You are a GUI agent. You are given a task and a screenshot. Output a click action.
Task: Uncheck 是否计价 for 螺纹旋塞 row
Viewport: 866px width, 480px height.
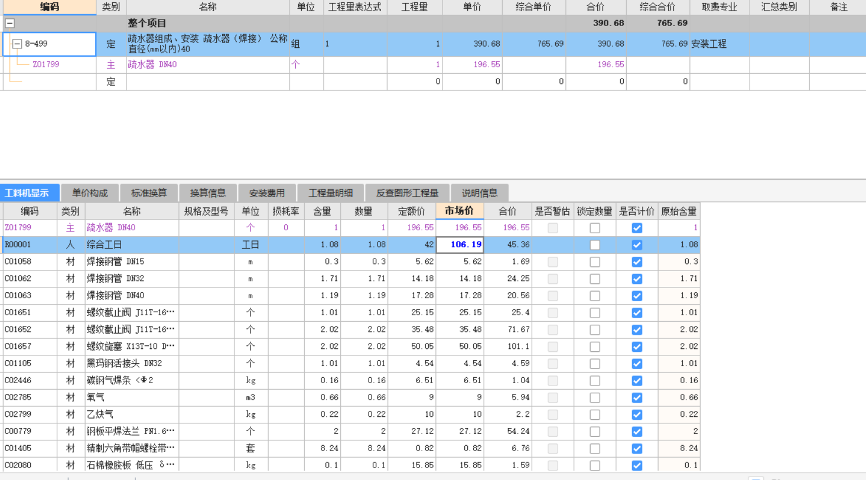637,347
